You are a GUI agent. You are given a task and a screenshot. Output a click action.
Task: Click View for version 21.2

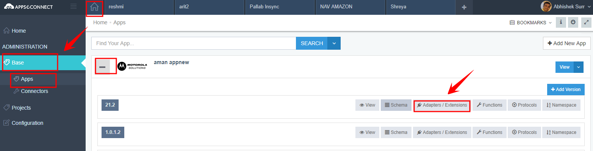point(367,105)
